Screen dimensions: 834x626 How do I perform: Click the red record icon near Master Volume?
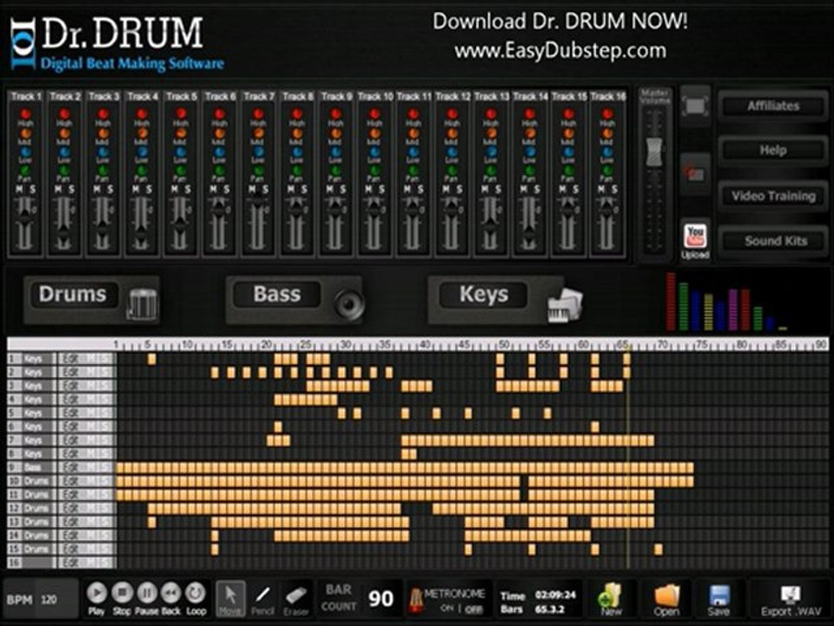coord(695,173)
